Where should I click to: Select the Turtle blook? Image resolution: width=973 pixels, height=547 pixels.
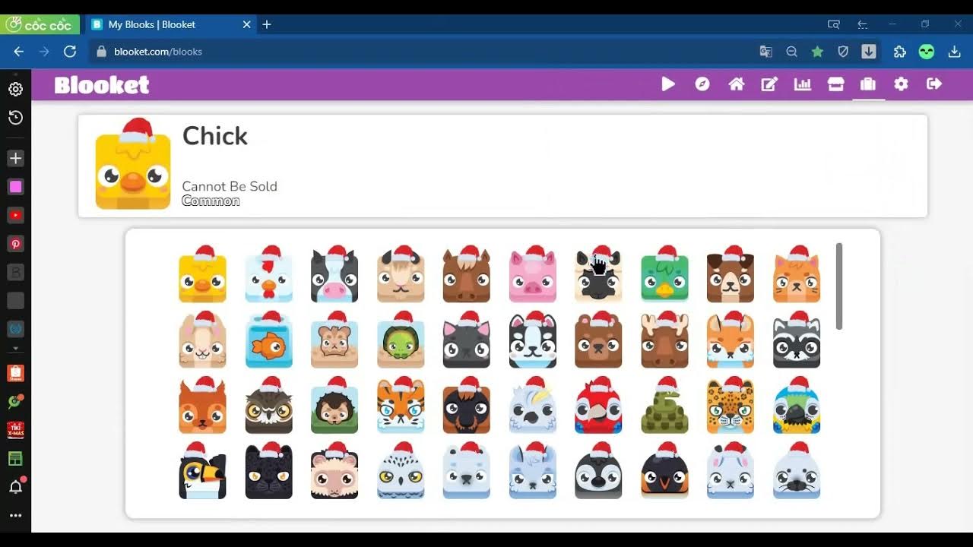click(x=401, y=340)
